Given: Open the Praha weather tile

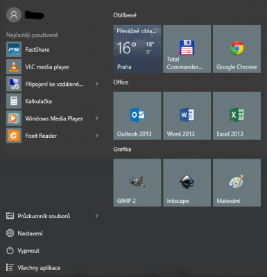Looking at the screenshot, I should (x=137, y=49).
